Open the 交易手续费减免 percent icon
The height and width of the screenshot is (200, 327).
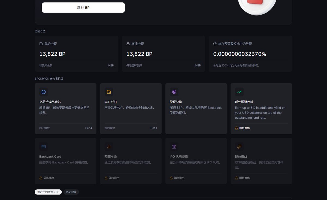[44, 92]
